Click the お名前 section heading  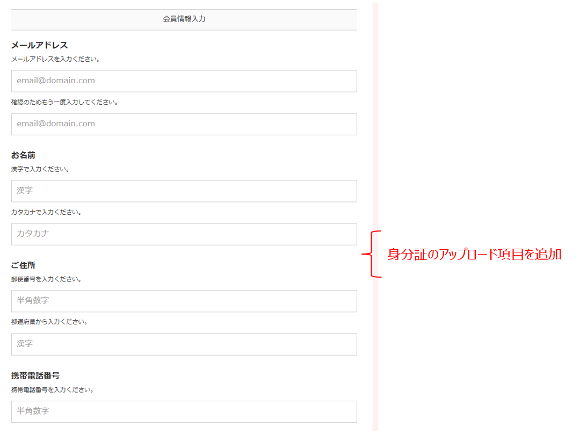click(x=23, y=155)
